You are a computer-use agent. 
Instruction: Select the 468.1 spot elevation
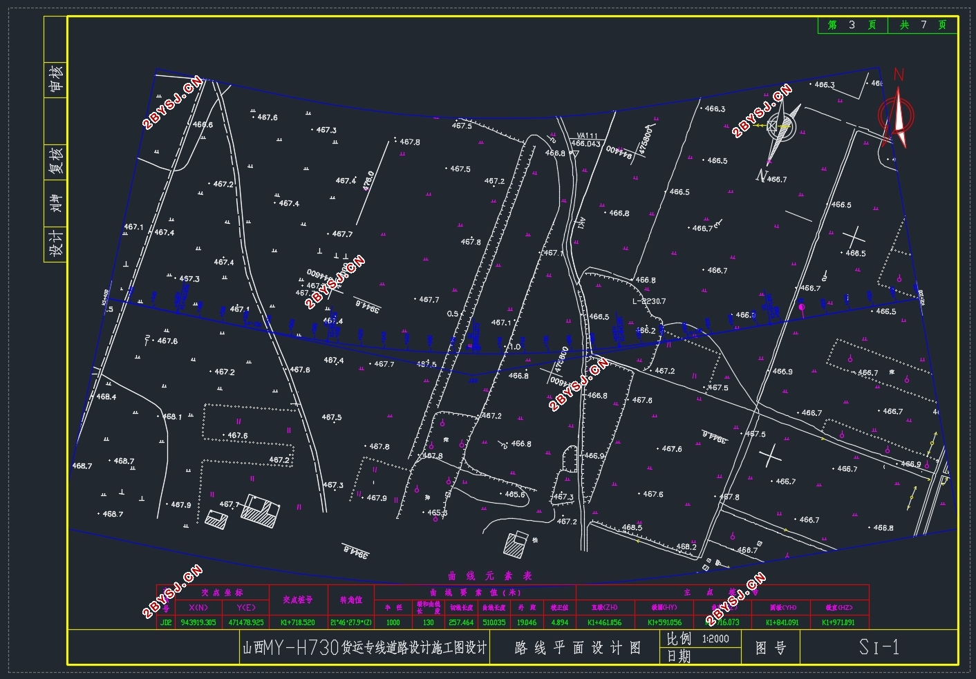coord(171,417)
